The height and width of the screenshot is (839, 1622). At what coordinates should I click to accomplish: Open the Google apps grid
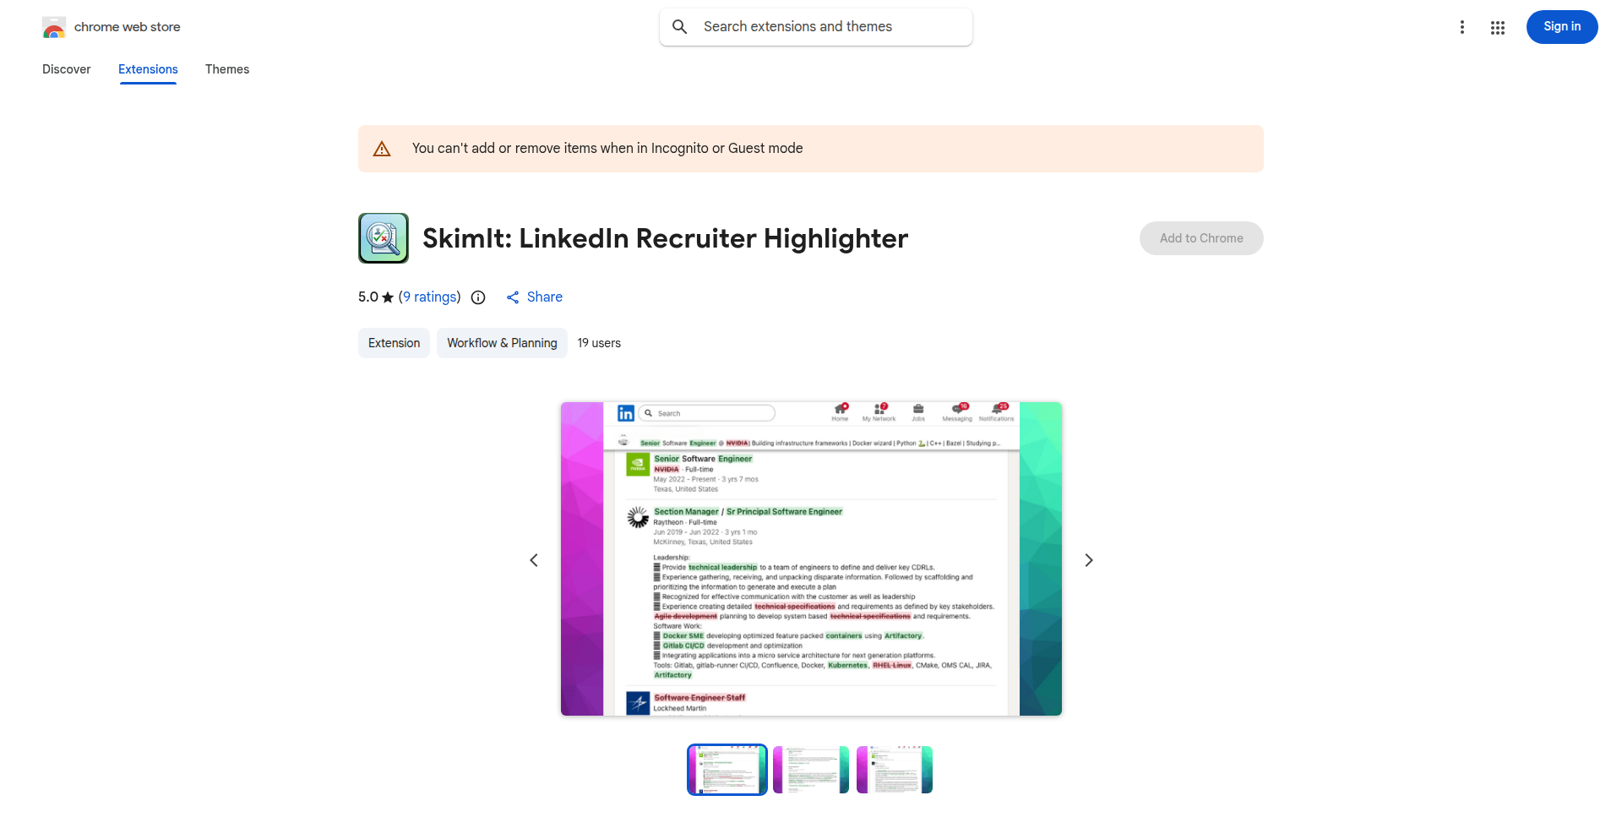pos(1498,27)
